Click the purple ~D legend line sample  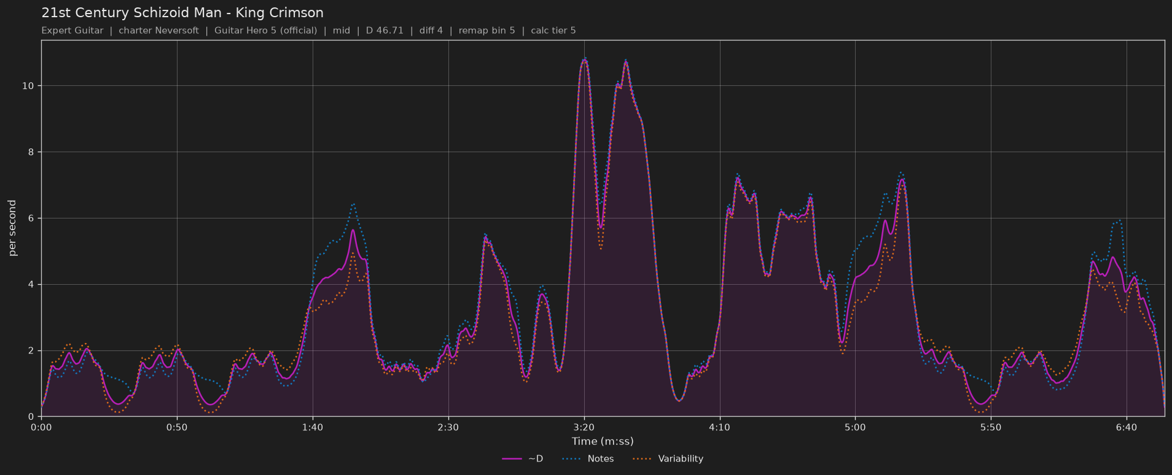[512, 459]
